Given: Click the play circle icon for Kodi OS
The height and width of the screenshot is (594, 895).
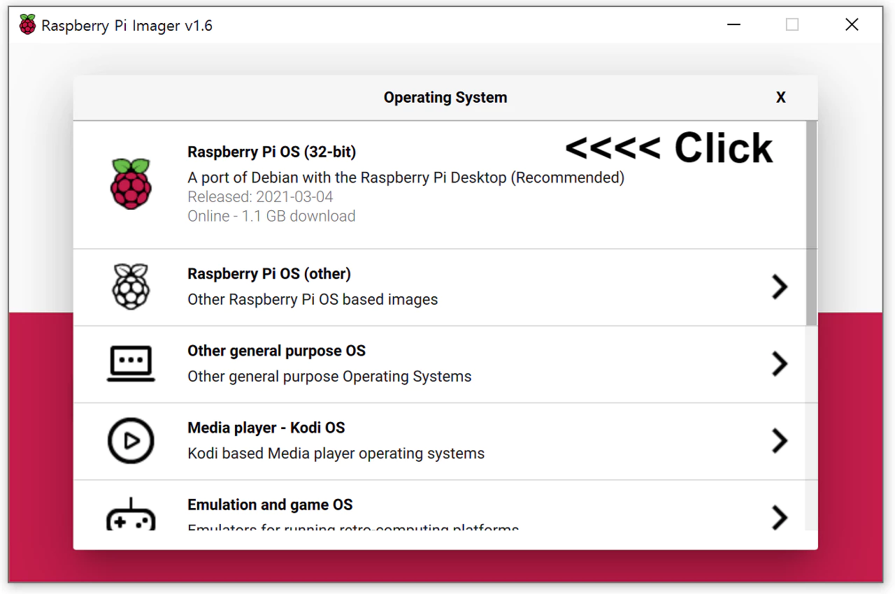Looking at the screenshot, I should click(131, 441).
